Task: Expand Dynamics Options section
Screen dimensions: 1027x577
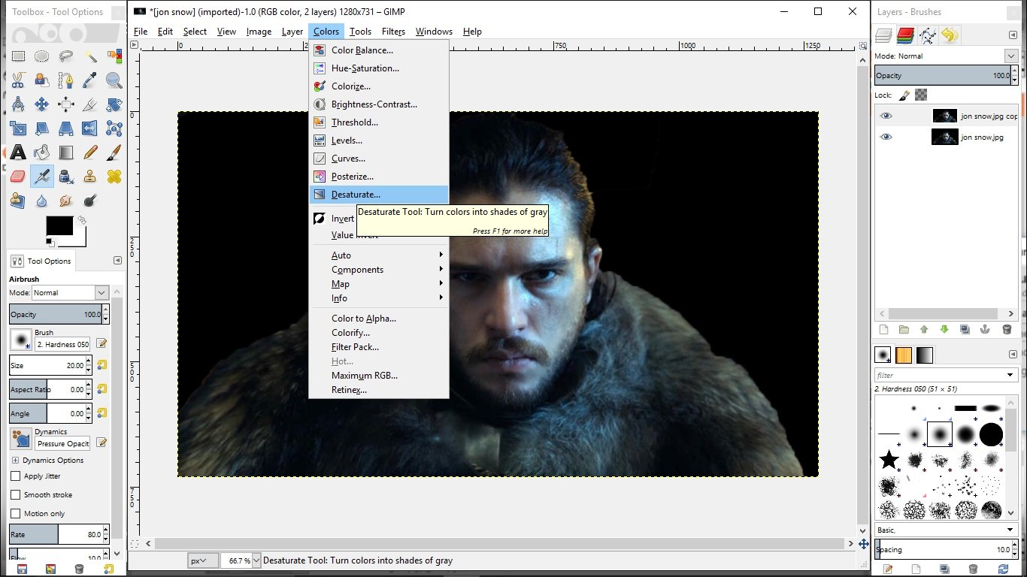Action: (15, 461)
